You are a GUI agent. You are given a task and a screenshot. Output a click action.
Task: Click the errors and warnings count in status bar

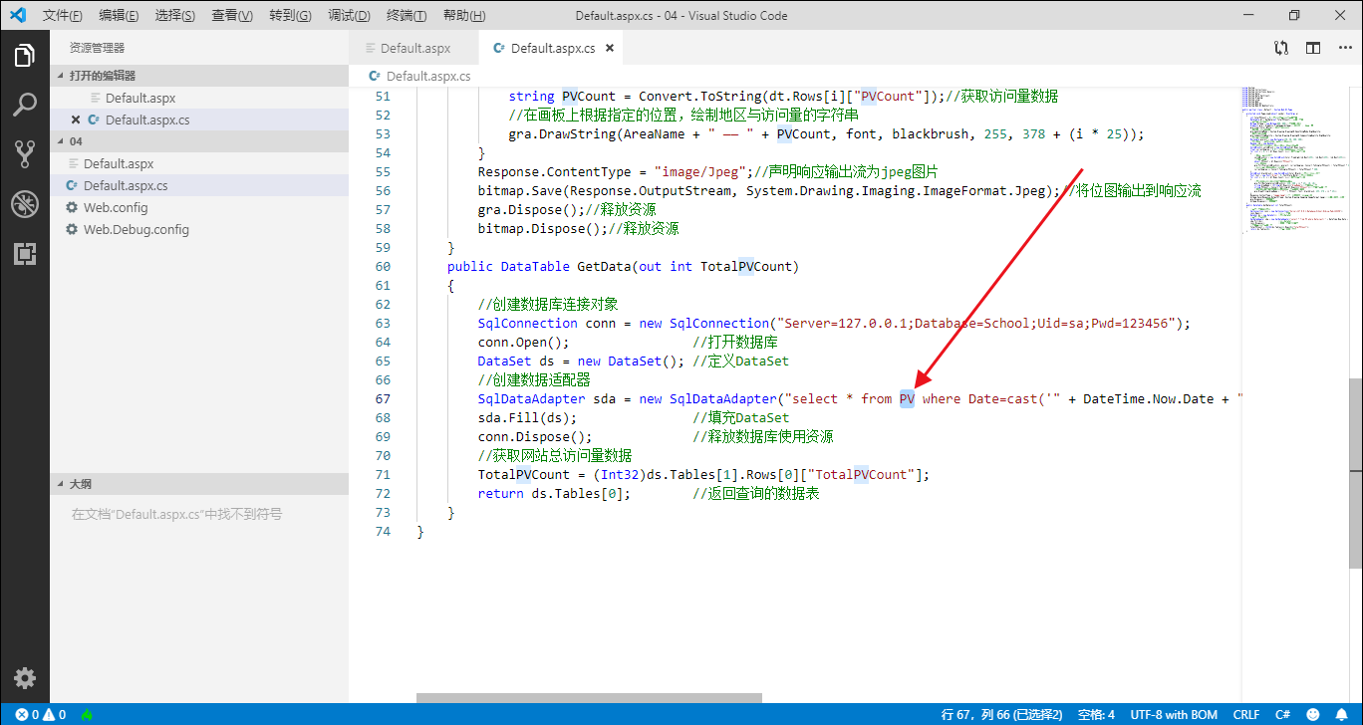(40, 714)
